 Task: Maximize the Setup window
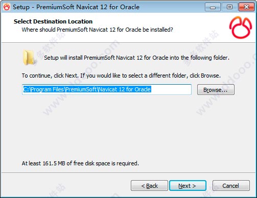[229, 7]
